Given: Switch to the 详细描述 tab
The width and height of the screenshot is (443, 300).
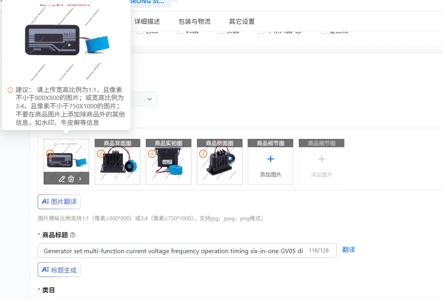Looking at the screenshot, I should click(147, 21).
